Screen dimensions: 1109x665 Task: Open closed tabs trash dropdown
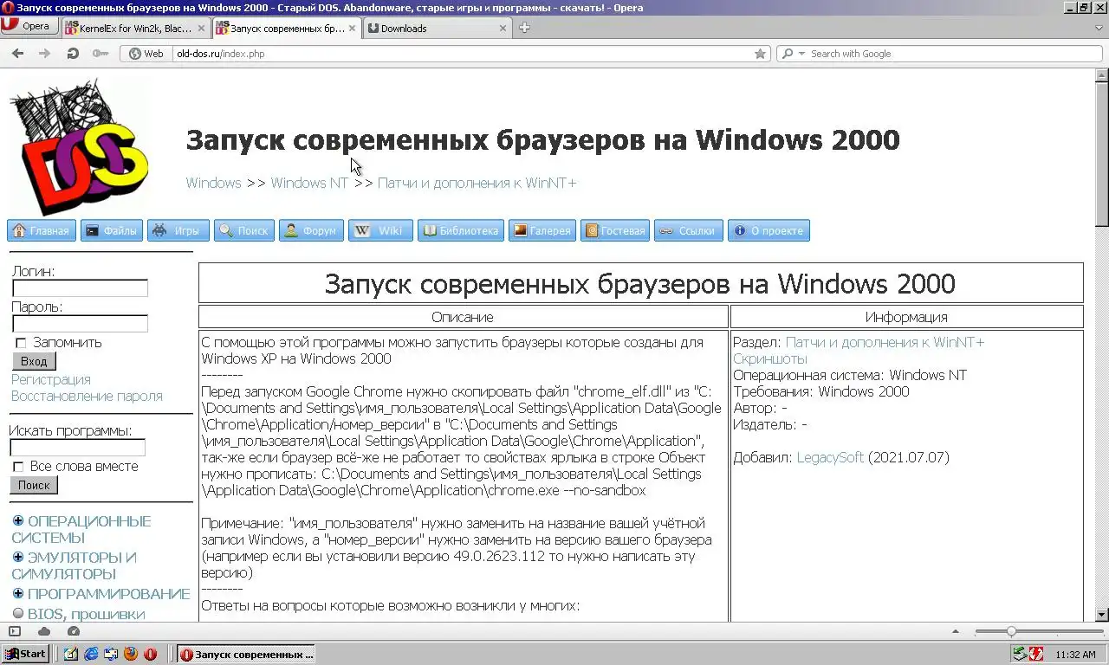[1099, 28]
